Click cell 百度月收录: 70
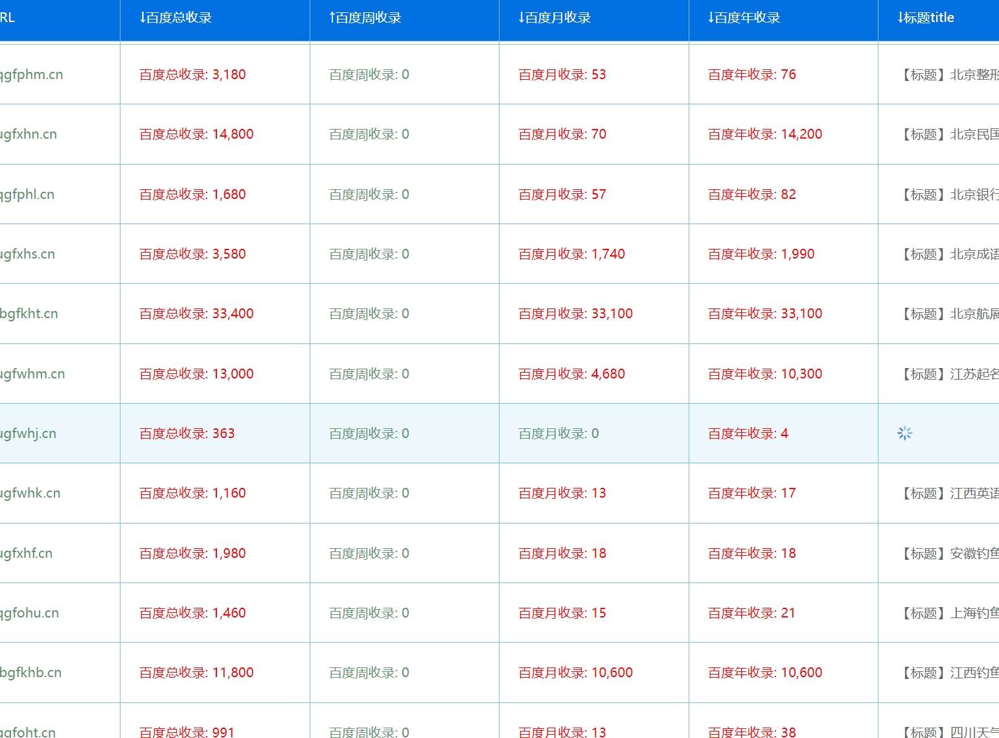Image resolution: width=999 pixels, height=738 pixels. pos(562,134)
